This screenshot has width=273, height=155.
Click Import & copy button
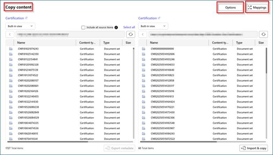click(253, 148)
